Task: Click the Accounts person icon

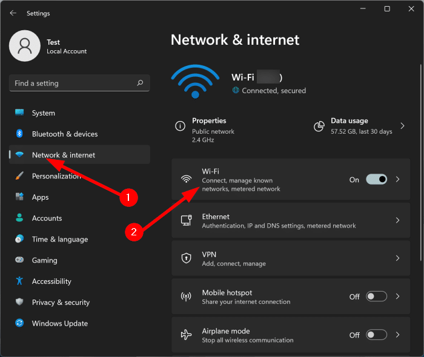Action: [19, 218]
